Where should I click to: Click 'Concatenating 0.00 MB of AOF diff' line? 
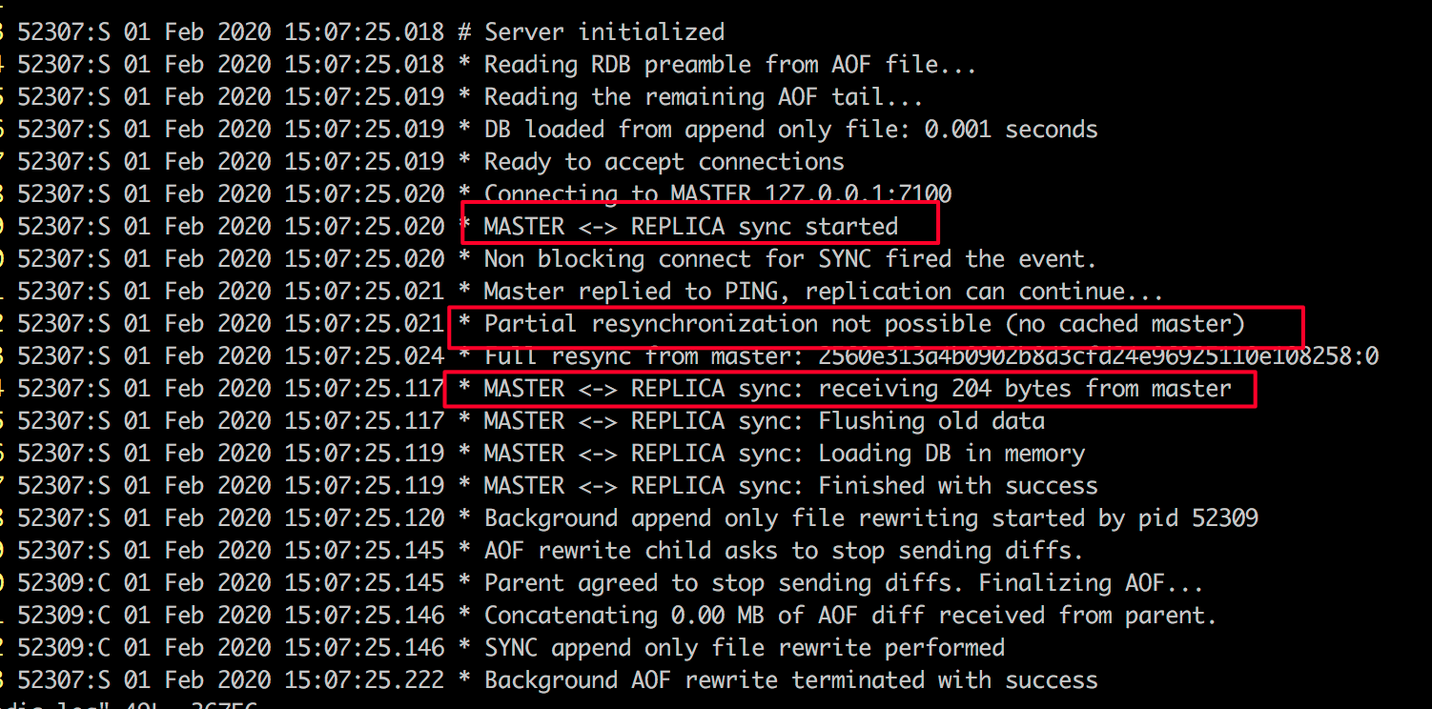click(850, 616)
